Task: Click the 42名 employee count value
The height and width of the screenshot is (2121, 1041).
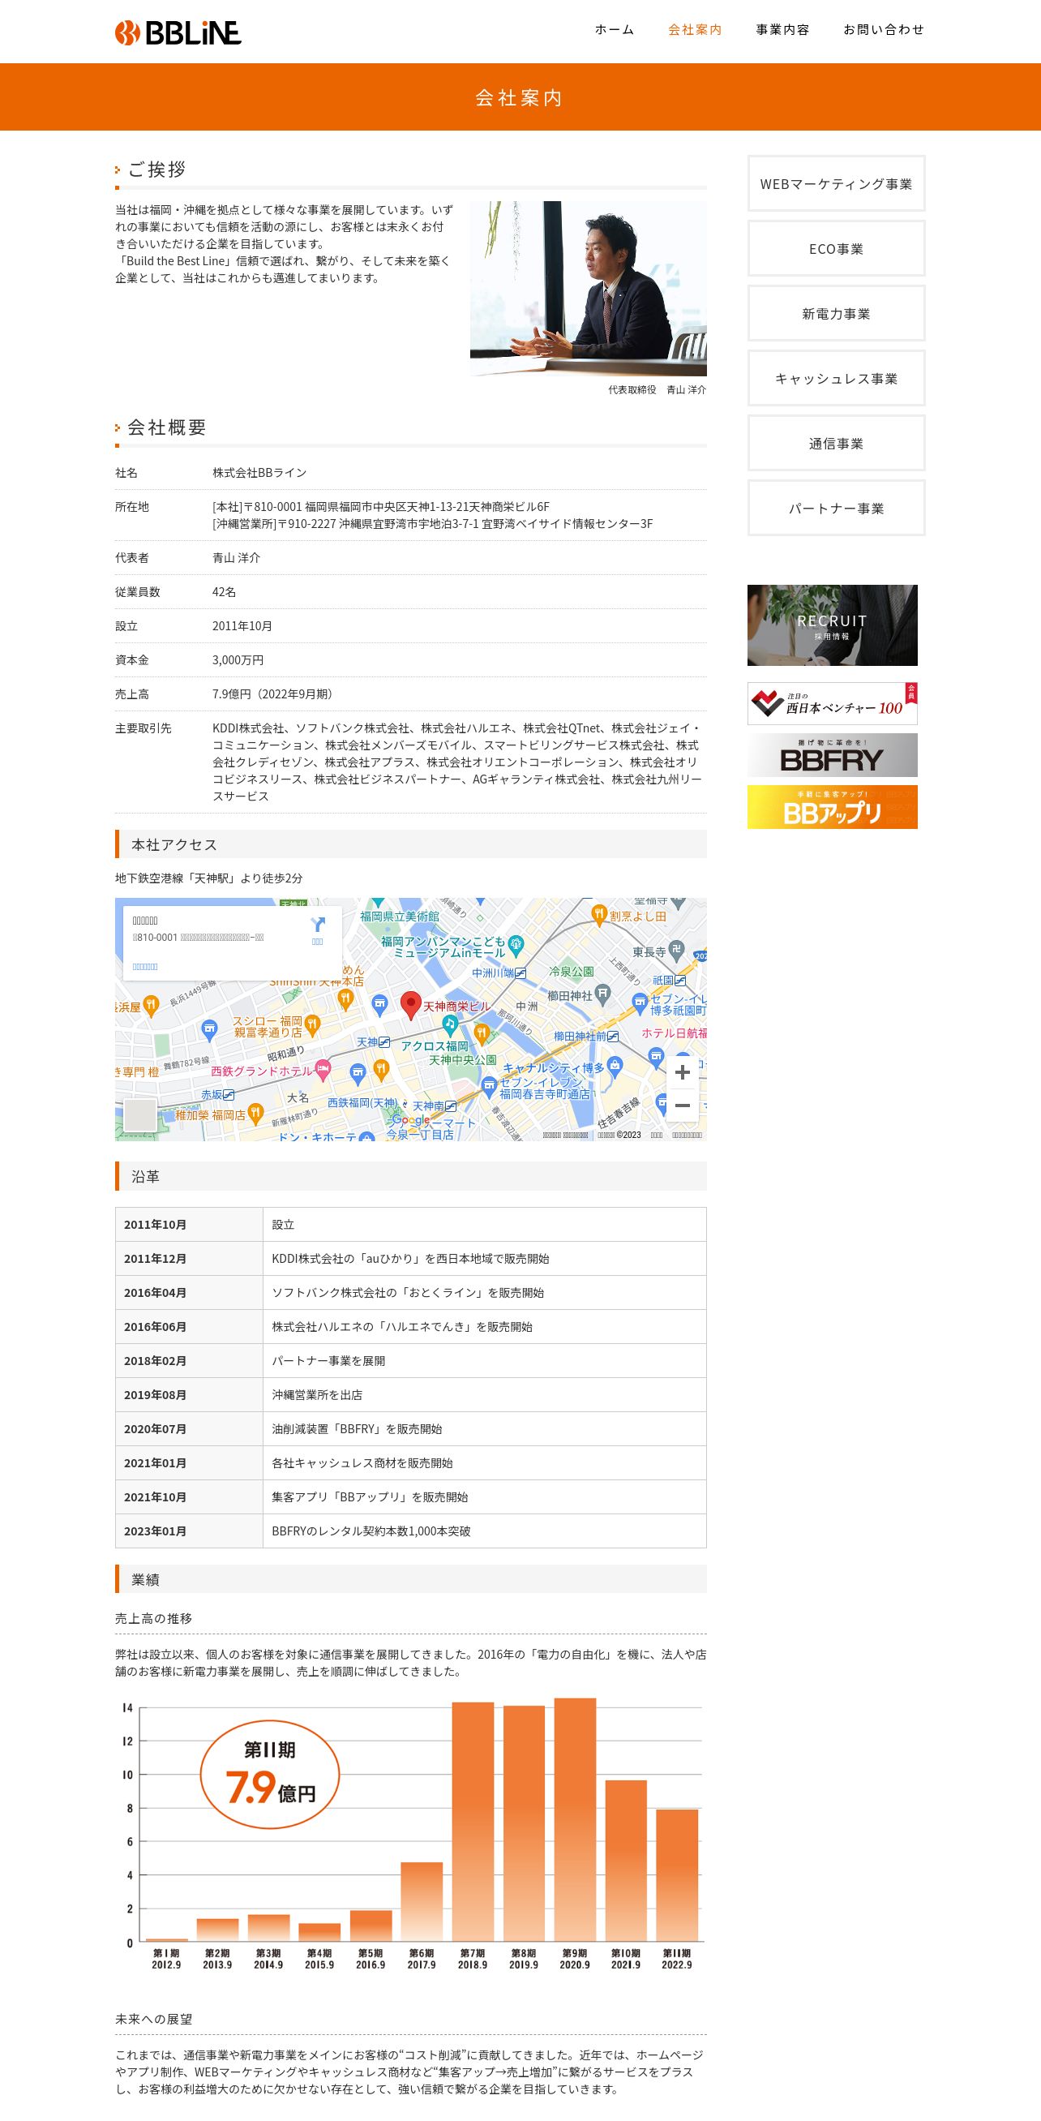Action: click(224, 592)
